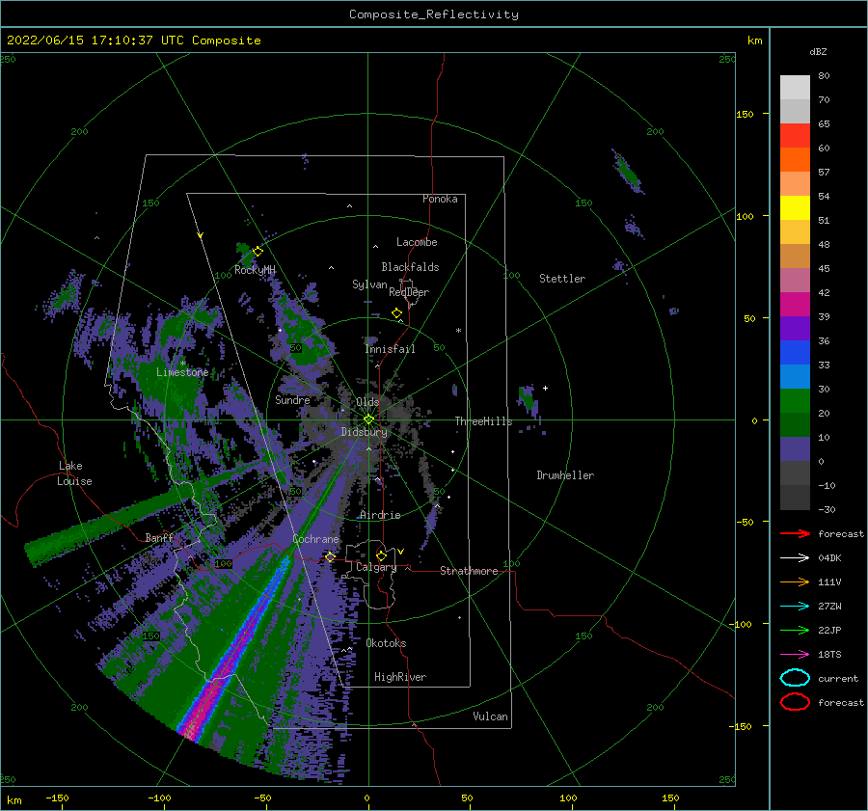Screen dimensions: 868x811
Task: Click the Drumheller label
Action: [x=565, y=475]
